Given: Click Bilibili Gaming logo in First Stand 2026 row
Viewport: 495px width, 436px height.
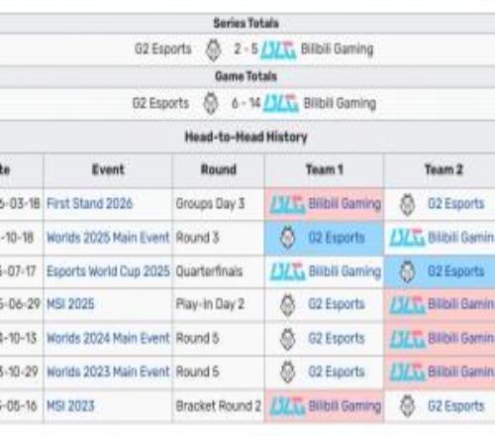Looking at the screenshot, I should [287, 204].
